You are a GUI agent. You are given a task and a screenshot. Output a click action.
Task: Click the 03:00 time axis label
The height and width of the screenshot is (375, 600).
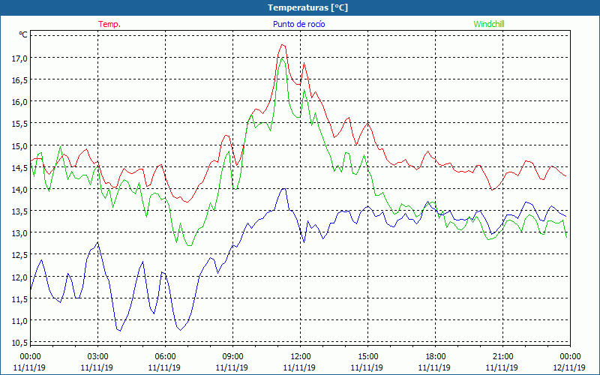pos(97,357)
